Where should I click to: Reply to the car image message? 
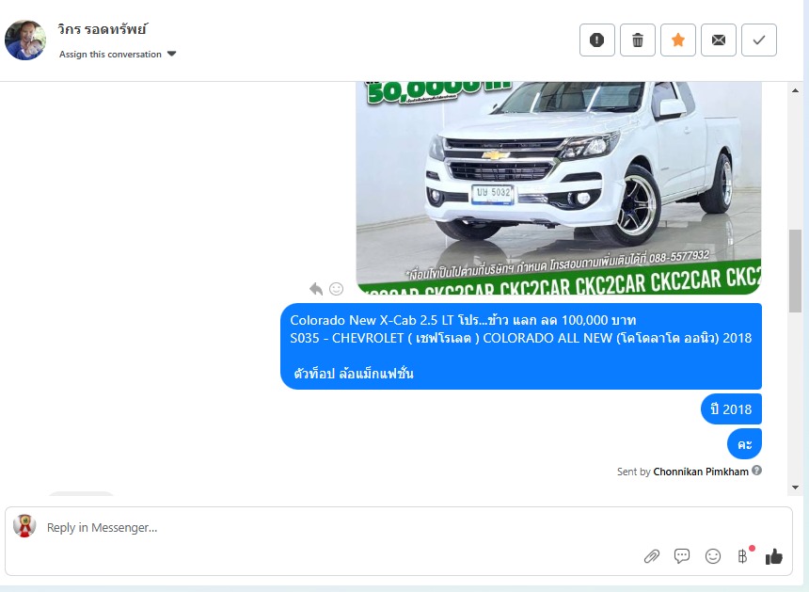point(316,289)
